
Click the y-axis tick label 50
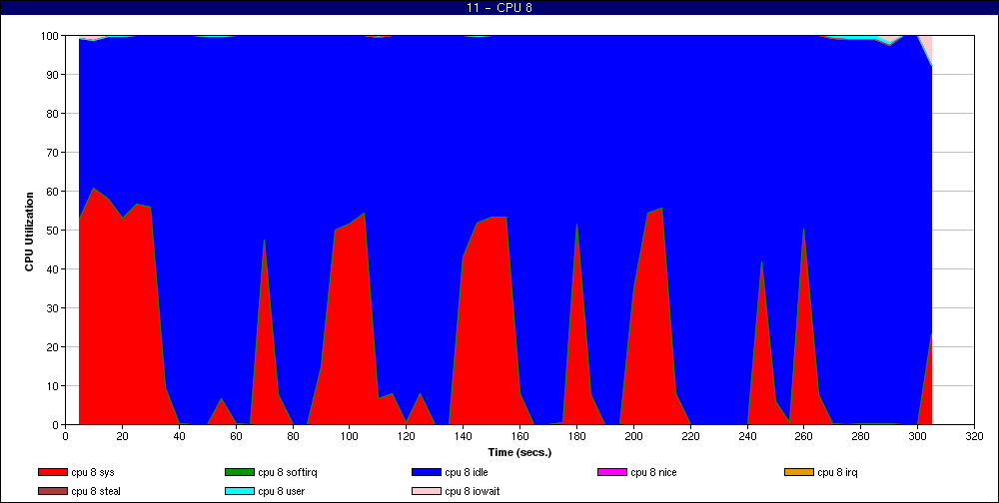[x=54, y=231]
